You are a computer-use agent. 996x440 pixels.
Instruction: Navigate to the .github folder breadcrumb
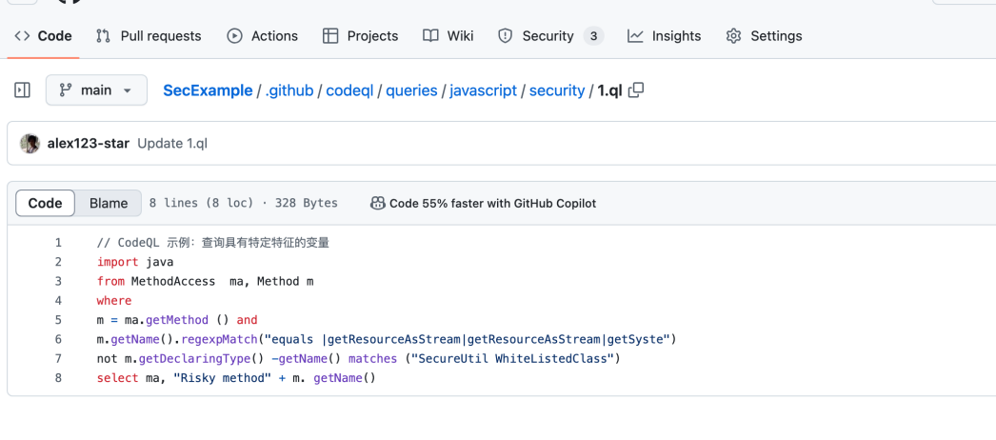(x=289, y=90)
